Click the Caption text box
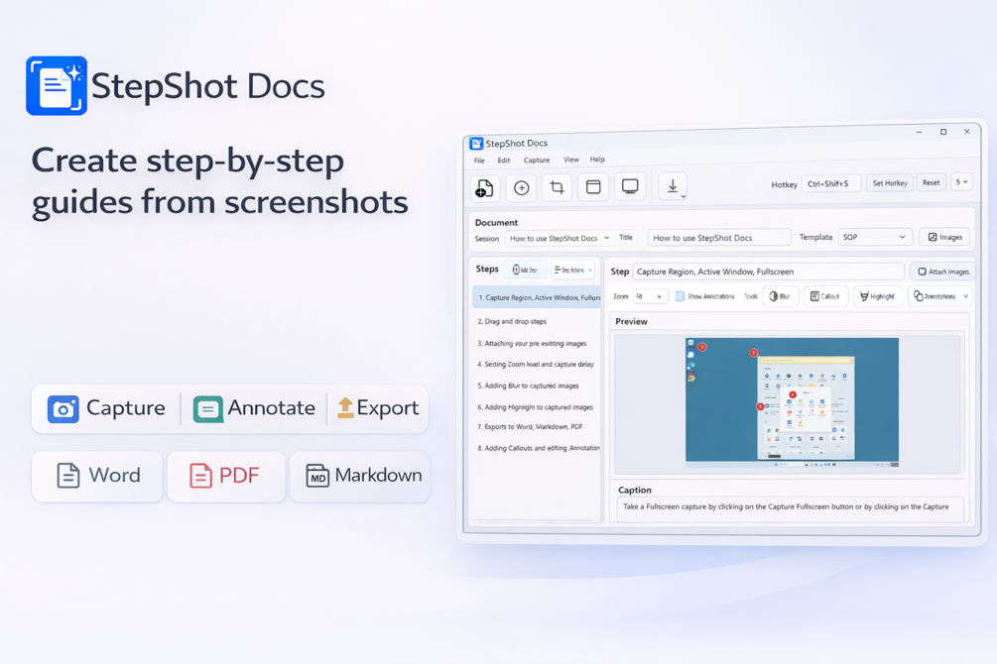 click(791, 509)
